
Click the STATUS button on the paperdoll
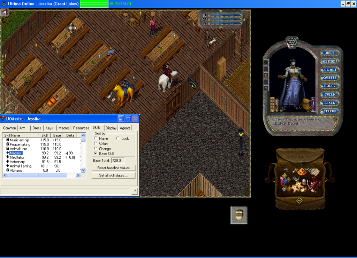[x=329, y=111]
